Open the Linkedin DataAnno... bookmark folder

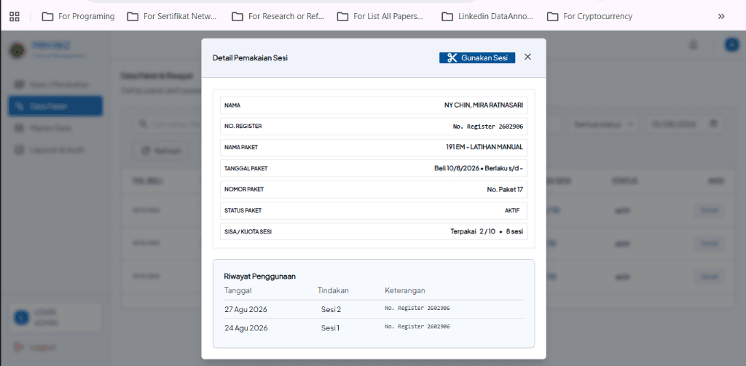click(488, 17)
